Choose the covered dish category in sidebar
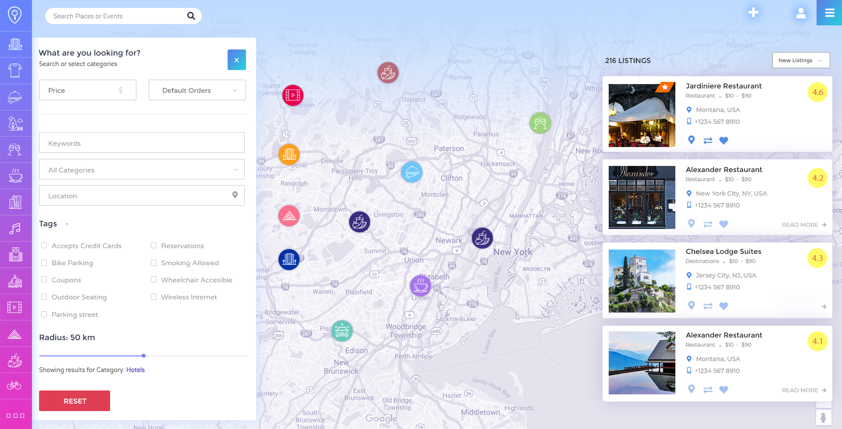 coord(15,97)
